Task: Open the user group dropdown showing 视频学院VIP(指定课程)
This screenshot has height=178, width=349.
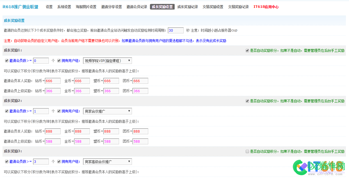Action: pyautogui.click(x=107, y=60)
